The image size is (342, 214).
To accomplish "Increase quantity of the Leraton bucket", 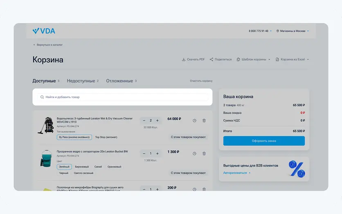I will pos(157,154).
